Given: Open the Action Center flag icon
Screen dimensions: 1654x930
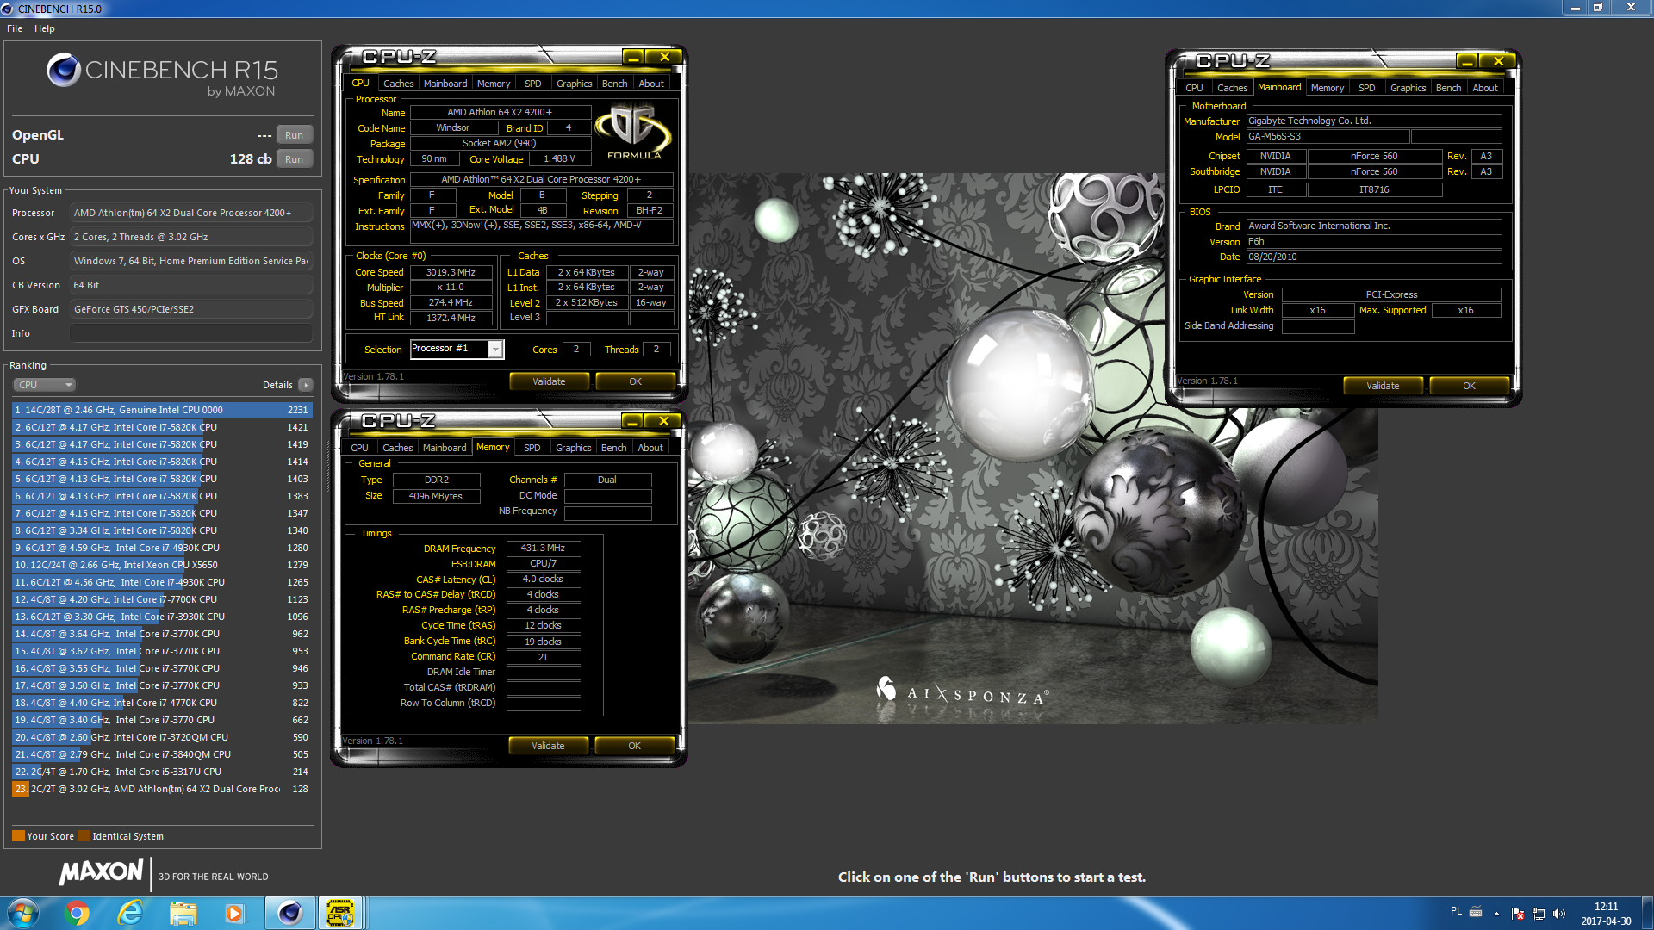Looking at the screenshot, I should click(1518, 913).
